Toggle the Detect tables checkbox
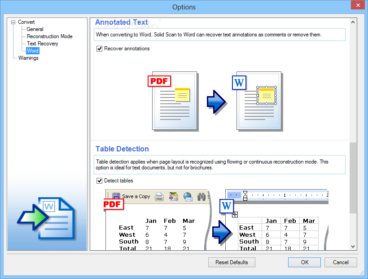Screen dimensions: 368x279 (100, 181)
